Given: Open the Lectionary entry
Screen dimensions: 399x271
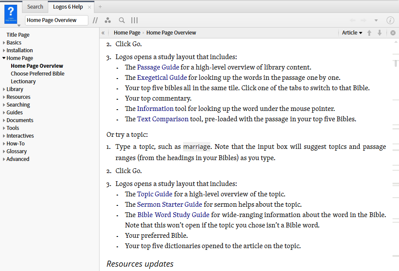Looking at the screenshot, I should point(23,81).
